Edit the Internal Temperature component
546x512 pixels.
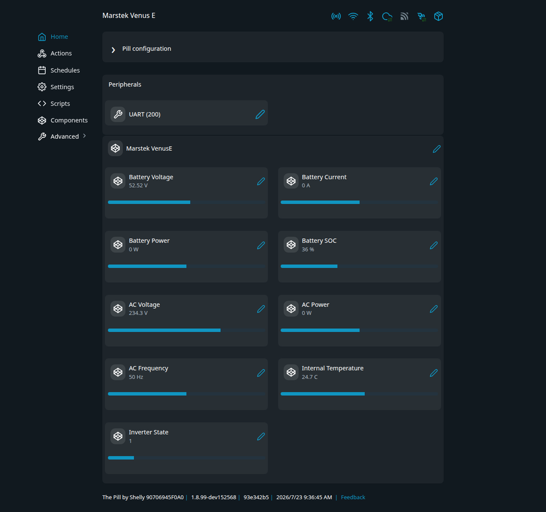(433, 373)
